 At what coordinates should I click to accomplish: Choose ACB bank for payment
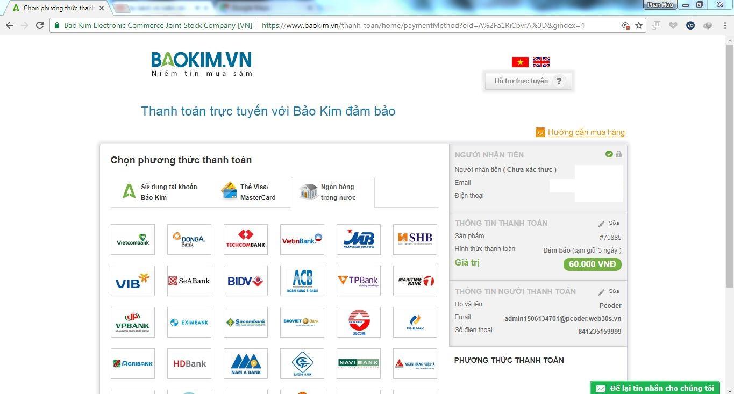click(x=302, y=281)
